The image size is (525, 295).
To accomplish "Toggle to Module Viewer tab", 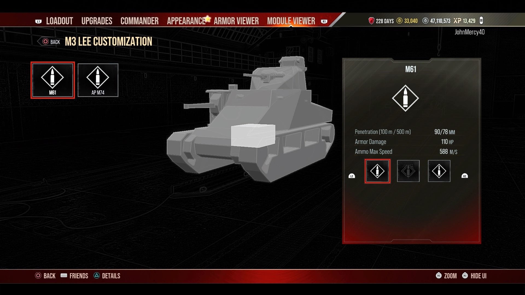I will [291, 20].
